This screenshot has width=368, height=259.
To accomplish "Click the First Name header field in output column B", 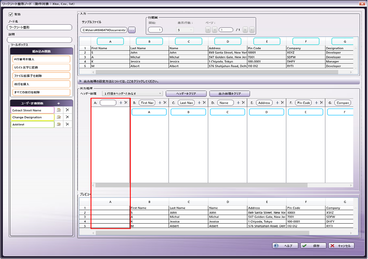I will (147, 103).
